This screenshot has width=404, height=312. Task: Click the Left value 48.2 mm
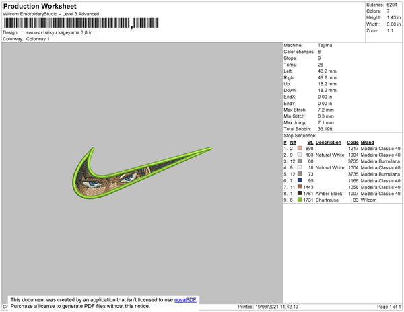(x=327, y=71)
